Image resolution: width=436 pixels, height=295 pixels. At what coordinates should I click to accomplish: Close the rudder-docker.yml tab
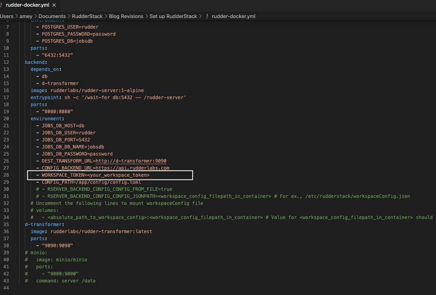pos(54,5)
